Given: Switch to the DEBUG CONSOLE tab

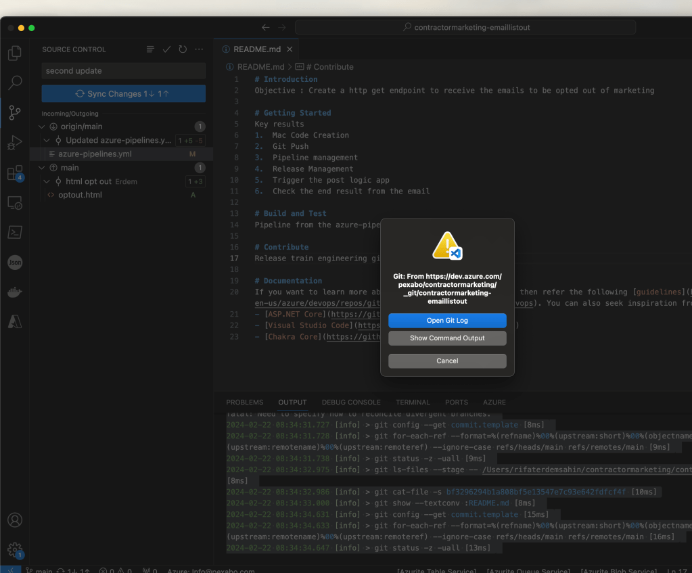Looking at the screenshot, I should point(351,402).
